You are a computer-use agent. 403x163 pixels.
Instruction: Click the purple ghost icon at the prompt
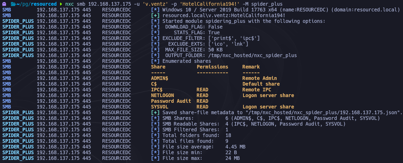coord(4,4)
